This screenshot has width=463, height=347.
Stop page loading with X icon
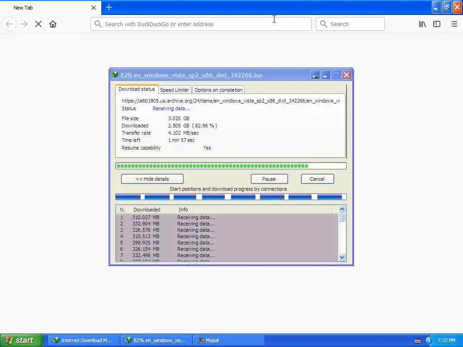coord(38,24)
